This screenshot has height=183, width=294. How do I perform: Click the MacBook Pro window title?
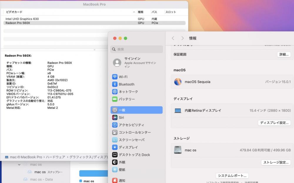pos(94,4)
